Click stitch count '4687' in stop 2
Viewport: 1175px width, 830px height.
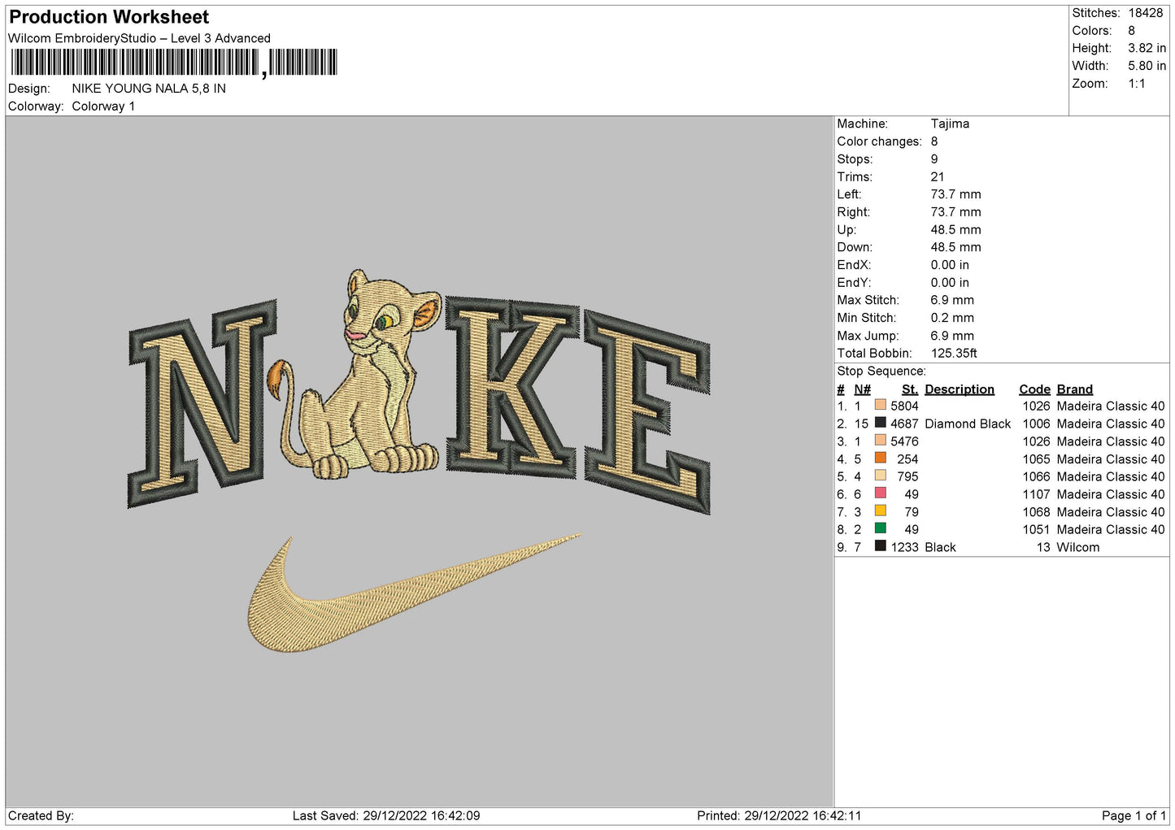904,424
